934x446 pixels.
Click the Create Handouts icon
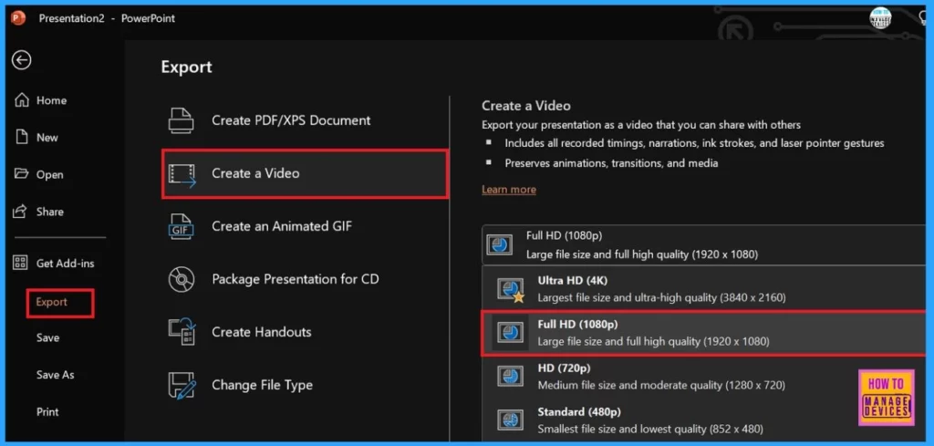pyautogui.click(x=182, y=332)
